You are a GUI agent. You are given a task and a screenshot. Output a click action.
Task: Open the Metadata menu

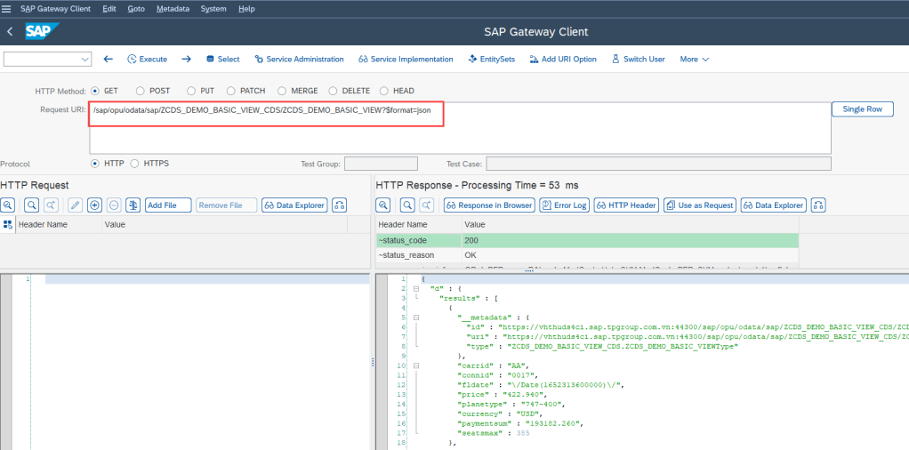172,8
